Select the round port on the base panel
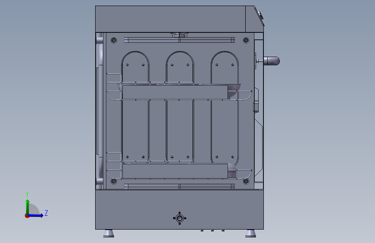Viewport: 375px width, 243px height. tap(179, 218)
